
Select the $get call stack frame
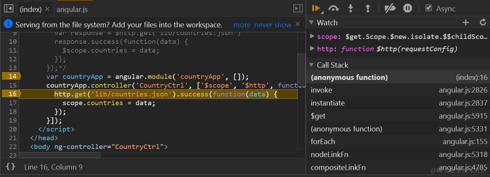point(398,116)
